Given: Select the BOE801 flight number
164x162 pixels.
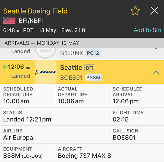Looking at the screenshot, I should pyautogui.click(x=71, y=78).
